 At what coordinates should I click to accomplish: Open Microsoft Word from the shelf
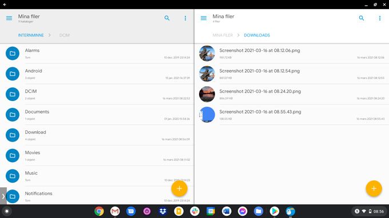point(227,211)
